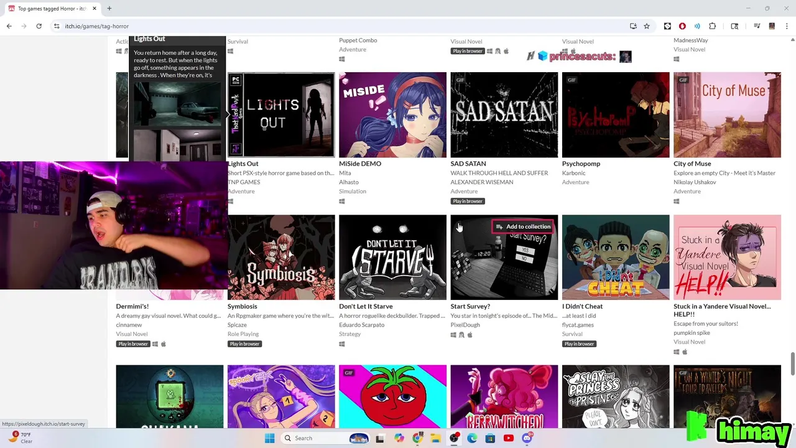This screenshot has height=448, width=796.
Task: Open the City of Muse thumbnail
Action: [x=727, y=115]
